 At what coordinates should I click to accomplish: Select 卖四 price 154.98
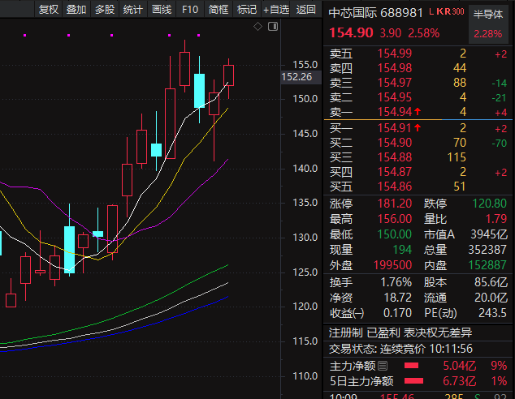pos(395,68)
